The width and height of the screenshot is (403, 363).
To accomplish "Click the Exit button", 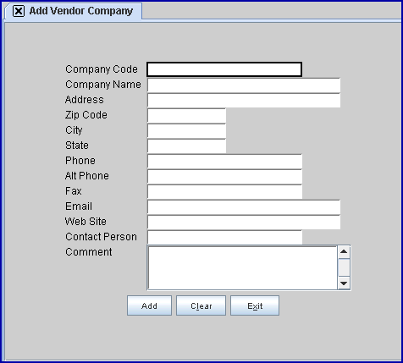I will pos(255,305).
